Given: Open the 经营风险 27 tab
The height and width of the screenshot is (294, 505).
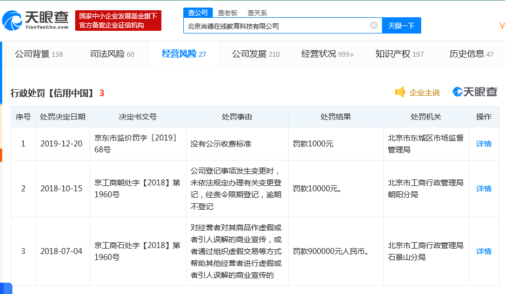Looking at the screenshot, I should 184,54.
